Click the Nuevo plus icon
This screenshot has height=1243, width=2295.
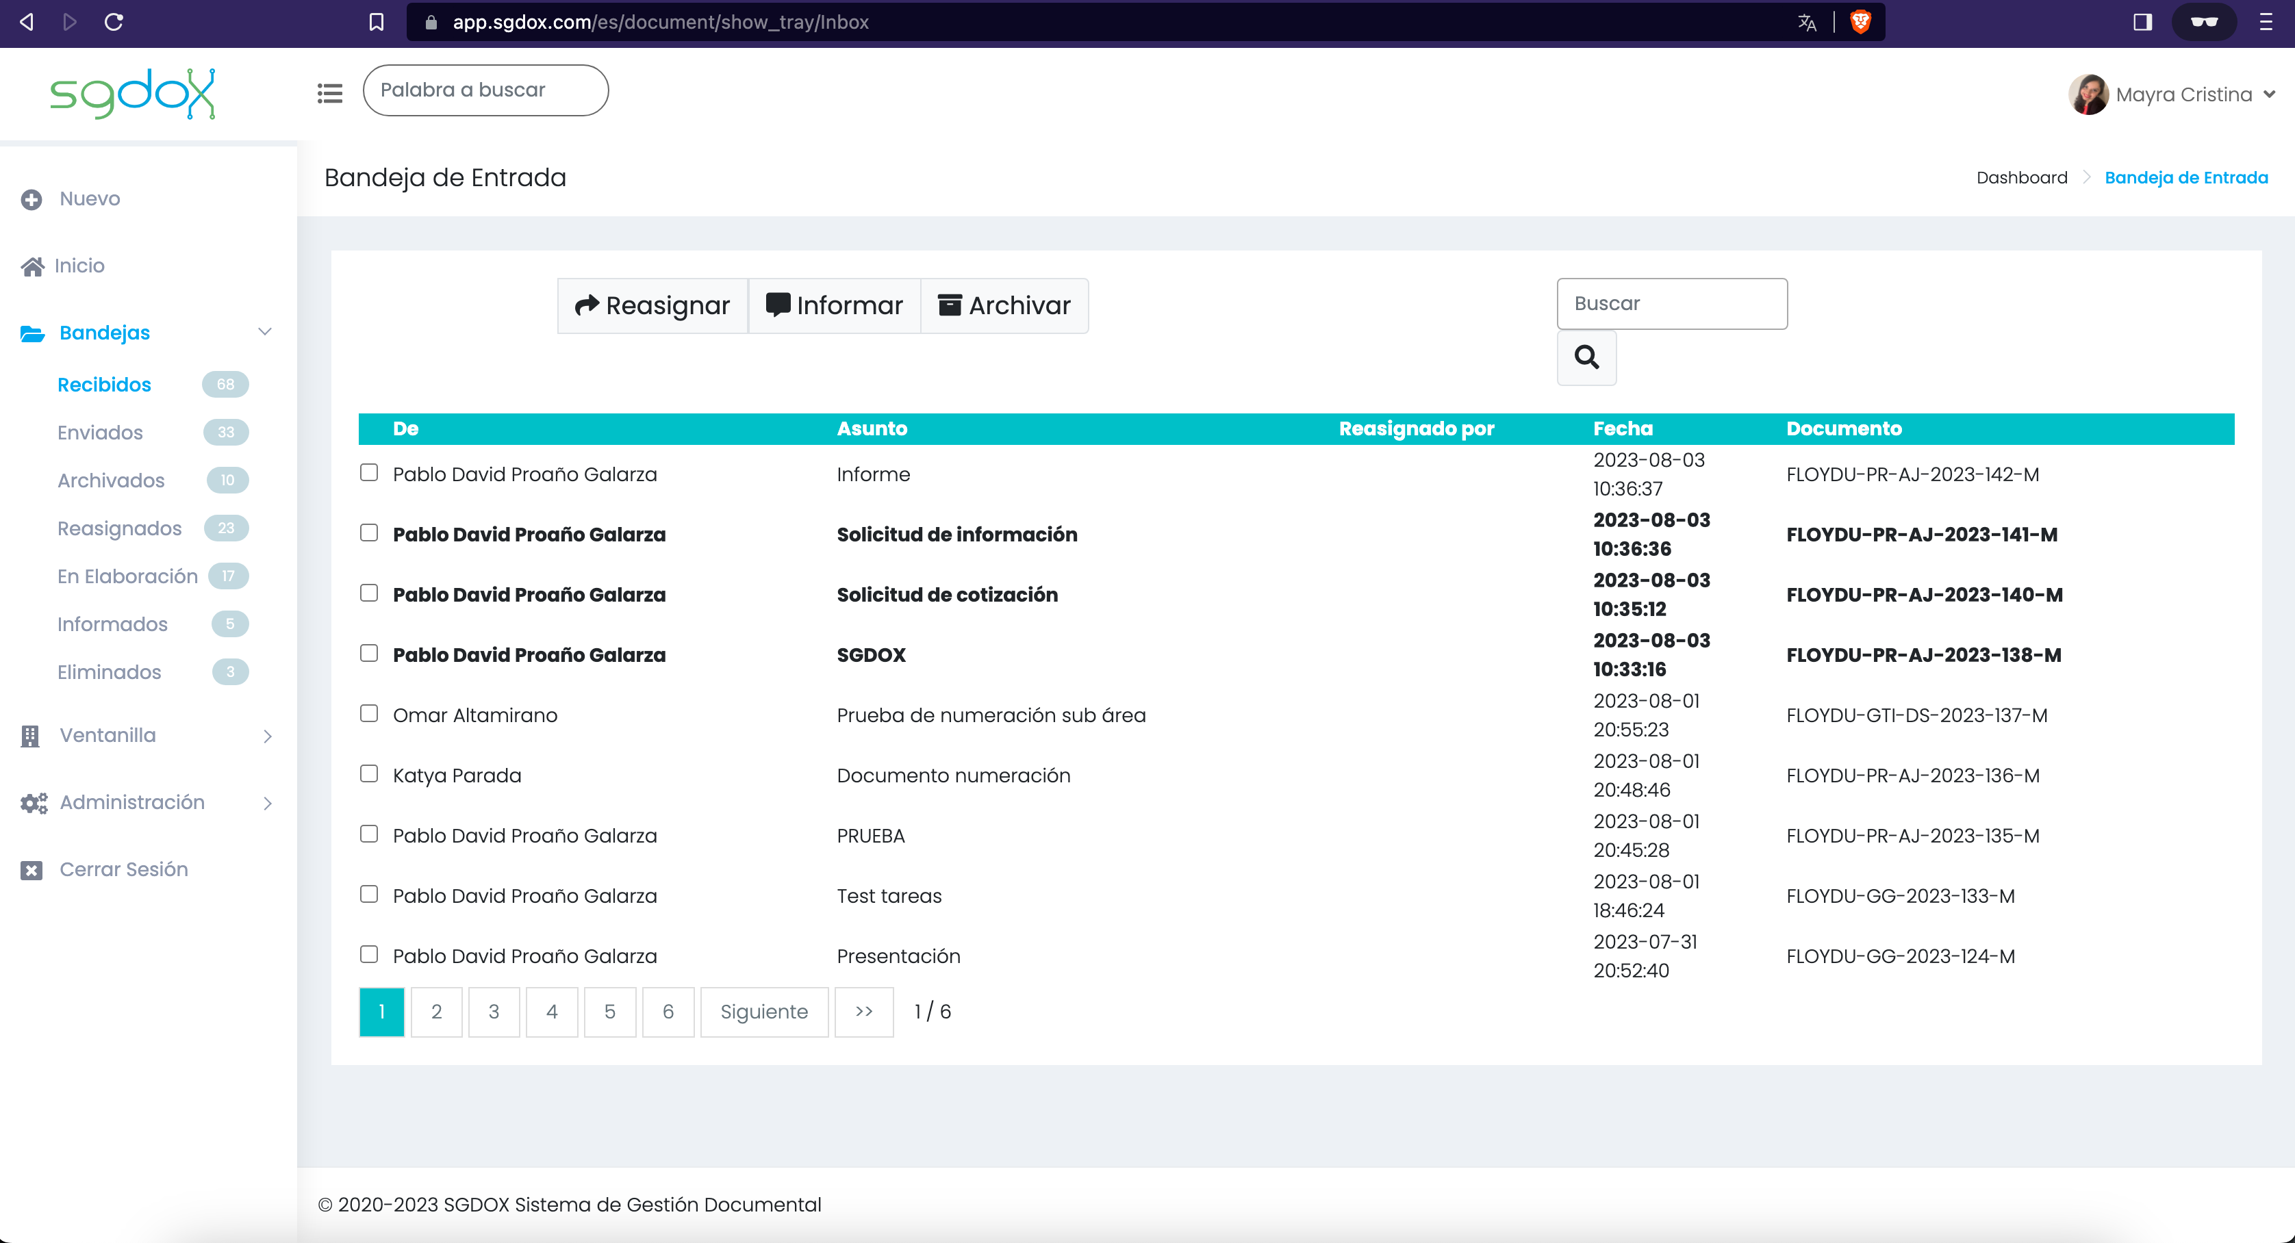[x=31, y=199]
